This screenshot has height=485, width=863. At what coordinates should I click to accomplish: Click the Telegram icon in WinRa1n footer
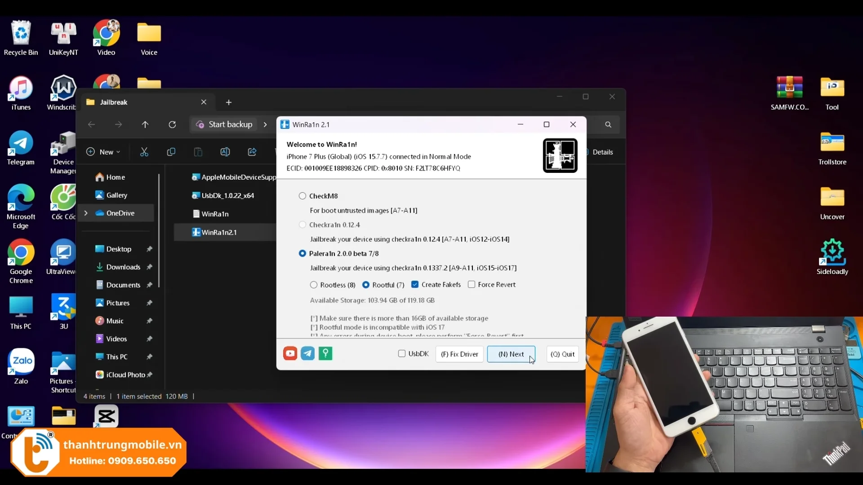308,354
